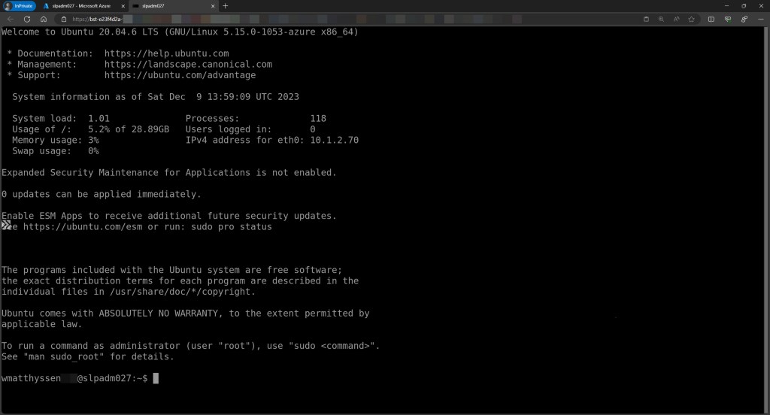This screenshot has width=770, height=415.
Task: Add page to favorites with star icon
Action: point(691,19)
